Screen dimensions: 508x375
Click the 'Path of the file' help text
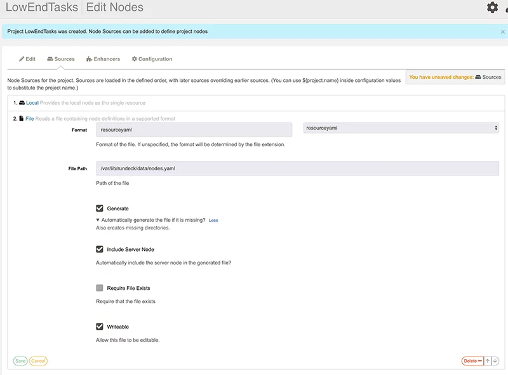112,183
